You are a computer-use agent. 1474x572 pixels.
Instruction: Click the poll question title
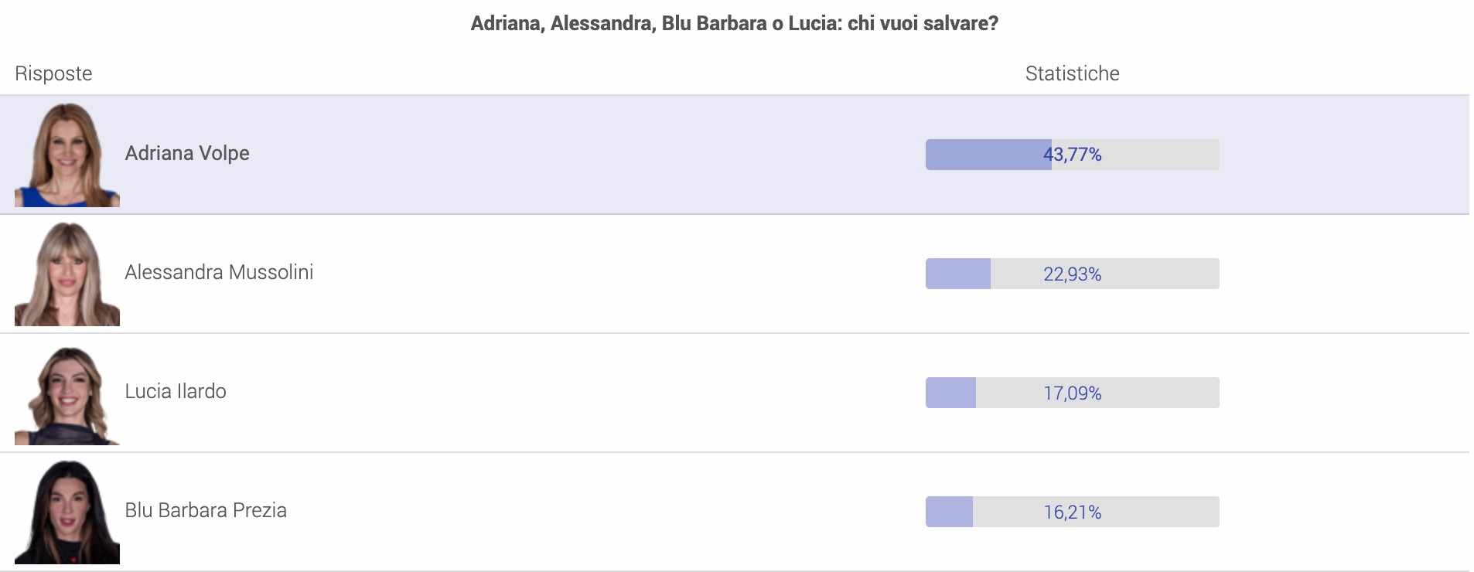tap(734, 23)
